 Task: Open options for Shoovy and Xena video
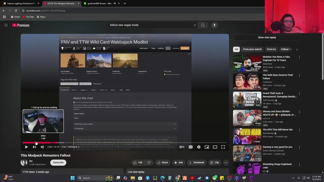[x=299, y=112]
